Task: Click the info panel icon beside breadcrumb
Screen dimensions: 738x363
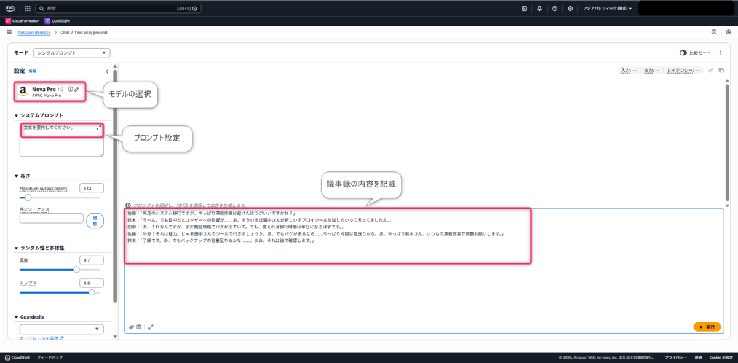Action: coord(713,32)
